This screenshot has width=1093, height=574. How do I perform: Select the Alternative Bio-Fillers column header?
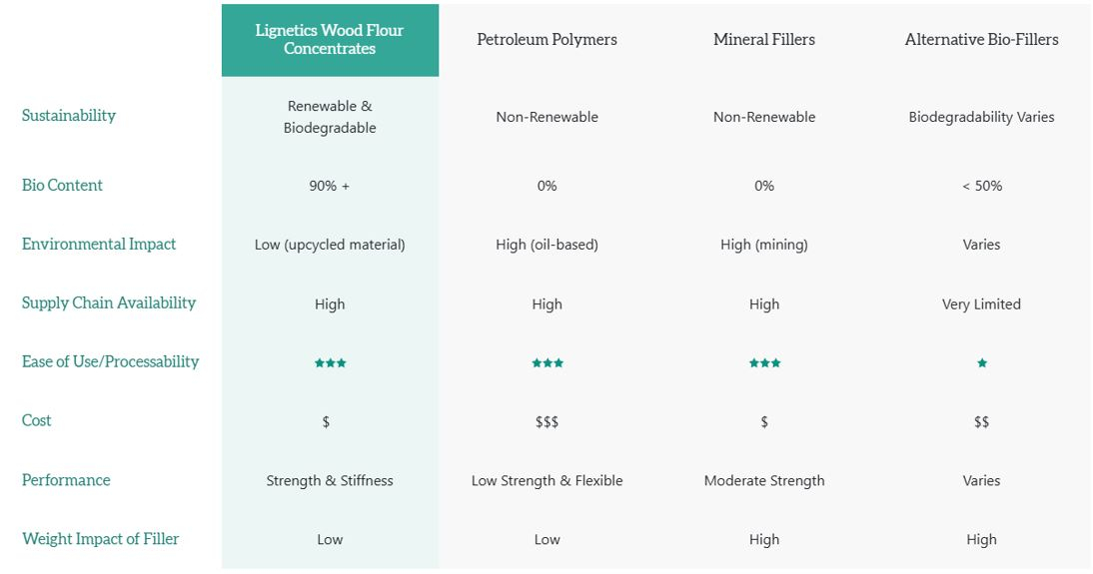tap(981, 40)
